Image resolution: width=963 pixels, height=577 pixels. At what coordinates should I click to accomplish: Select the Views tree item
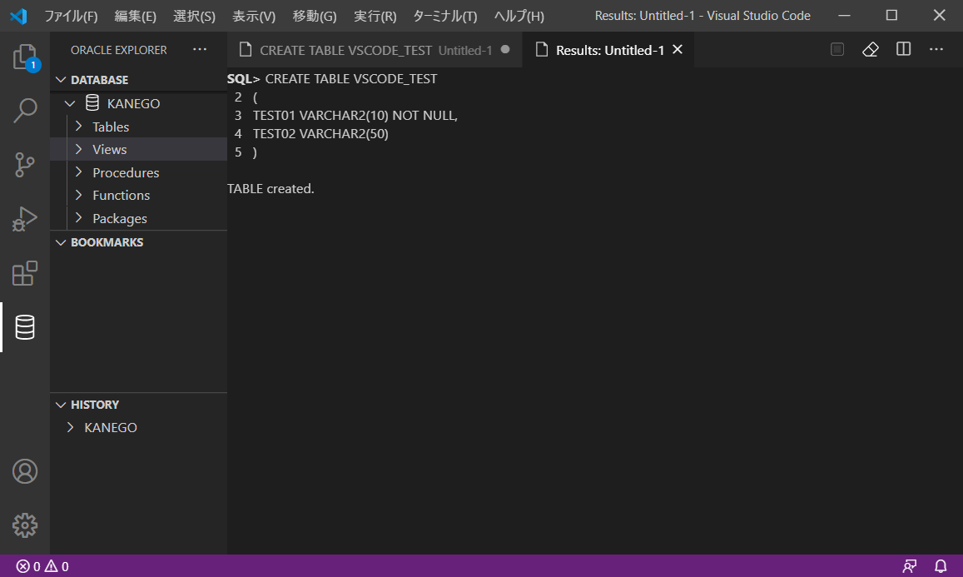pyautogui.click(x=109, y=149)
